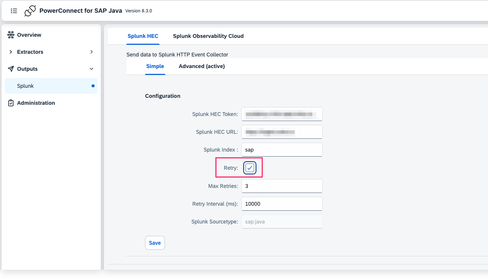The width and height of the screenshot is (488, 278).
Task: Open Splunk item in sidebar
Action: 26,86
